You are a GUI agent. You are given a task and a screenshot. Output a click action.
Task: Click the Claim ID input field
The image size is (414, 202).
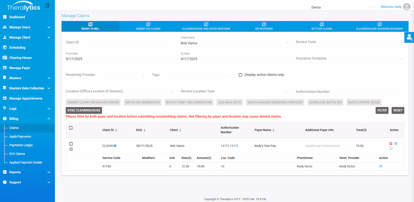pyautogui.click(x=120, y=42)
